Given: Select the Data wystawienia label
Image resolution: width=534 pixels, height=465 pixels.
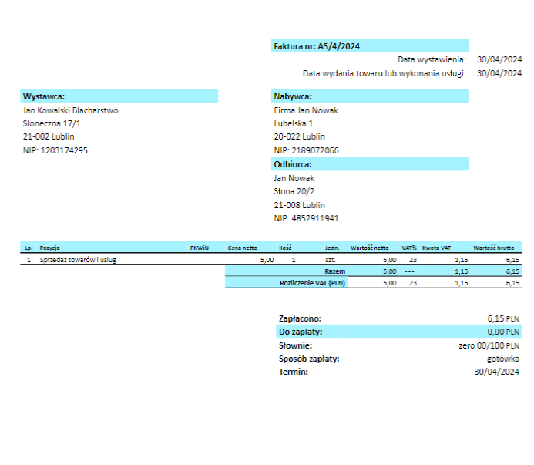Looking at the screenshot, I should coord(432,59).
